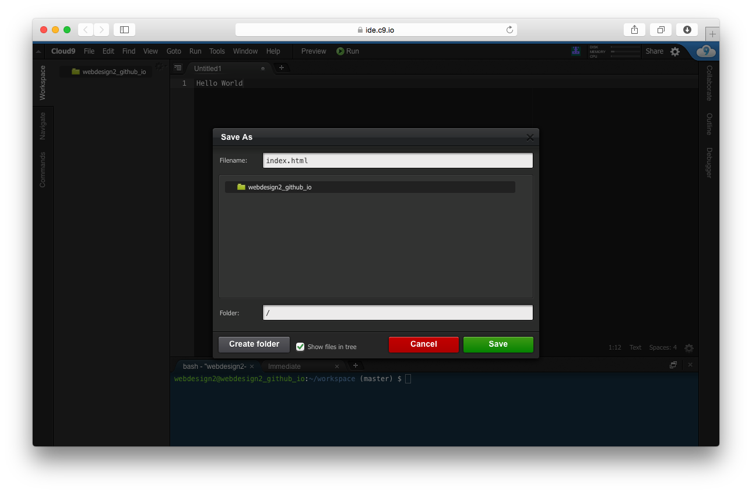
Task: Click the green Save button
Action: tap(498, 344)
